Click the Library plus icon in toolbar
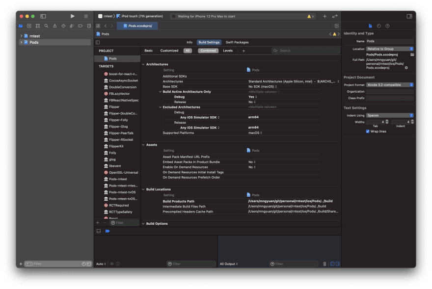The image size is (432, 289). tap(324, 16)
